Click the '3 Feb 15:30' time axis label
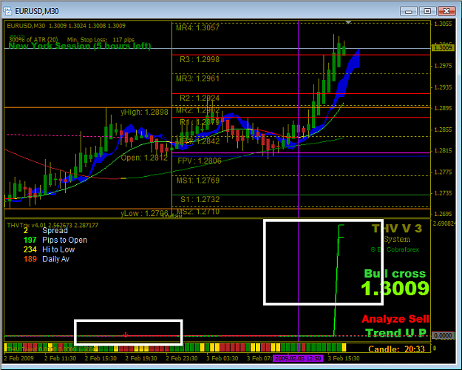The image size is (462, 370). pos(344,358)
